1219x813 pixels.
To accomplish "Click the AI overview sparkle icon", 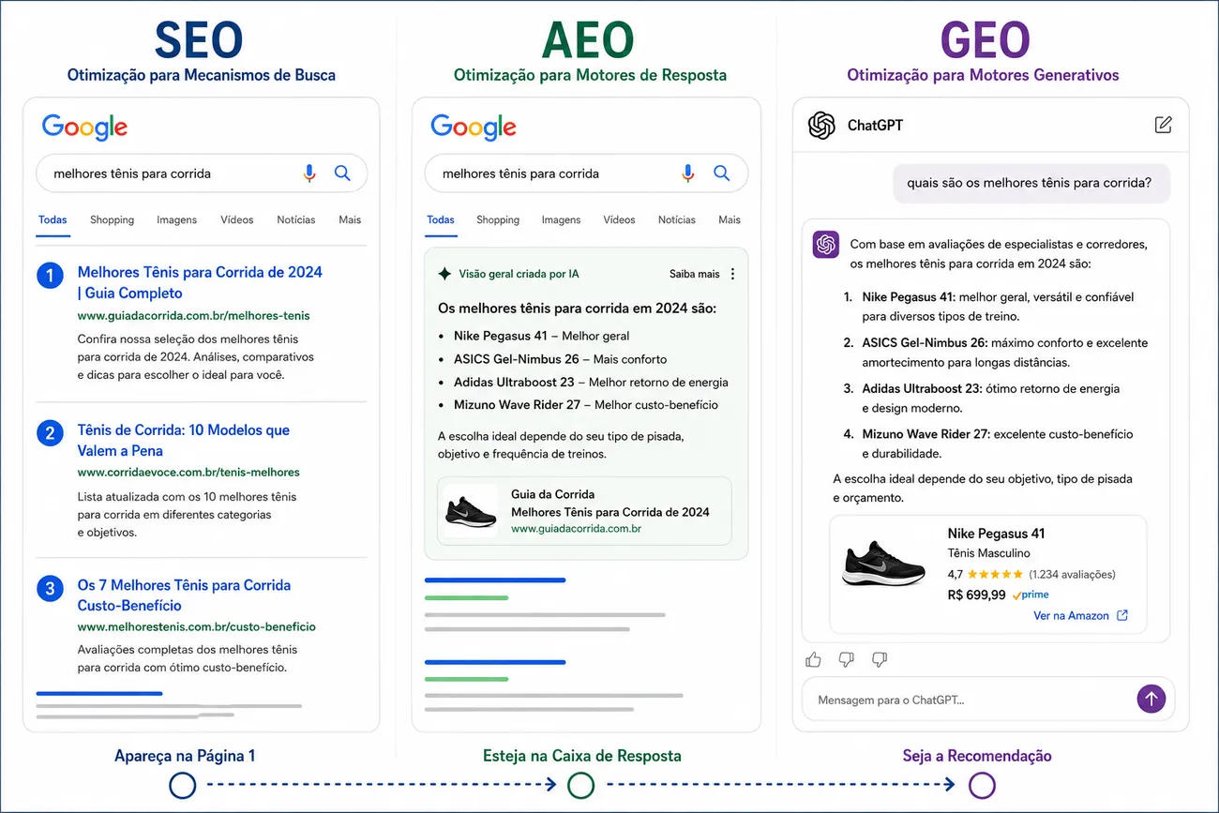I will (x=444, y=274).
